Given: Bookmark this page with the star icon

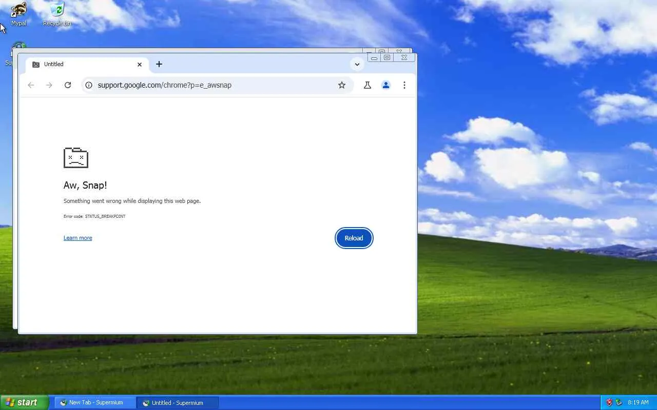Looking at the screenshot, I should tap(342, 85).
